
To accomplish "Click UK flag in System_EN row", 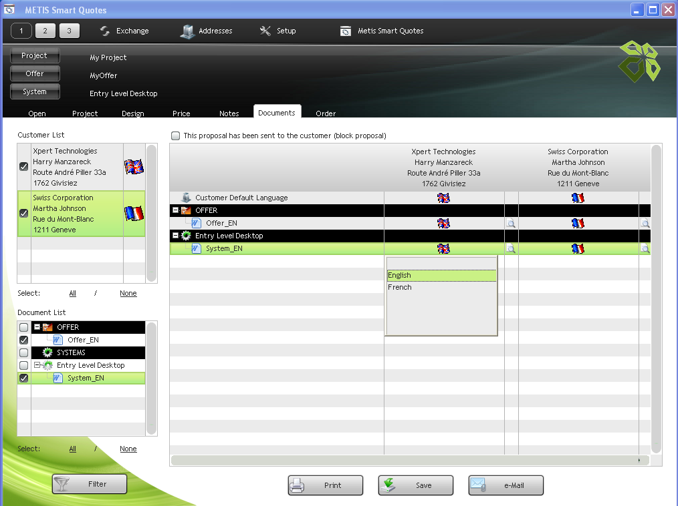I will 443,249.
